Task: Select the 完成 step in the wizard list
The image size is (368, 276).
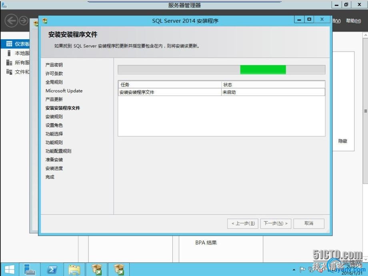Action: (50, 177)
